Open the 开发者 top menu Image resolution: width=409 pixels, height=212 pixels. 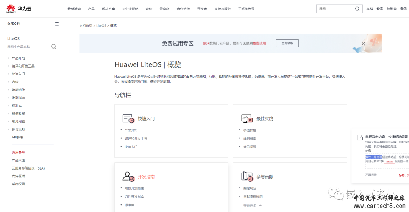click(202, 9)
